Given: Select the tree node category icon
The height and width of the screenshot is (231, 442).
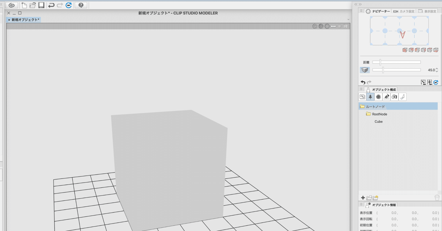Looking at the screenshot, I should pyautogui.click(x=370, y=97).
